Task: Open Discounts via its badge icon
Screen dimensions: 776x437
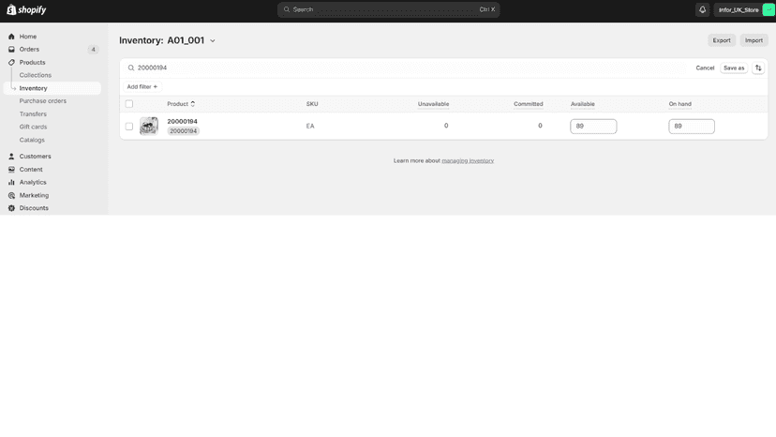Action: tap(11, 208)
